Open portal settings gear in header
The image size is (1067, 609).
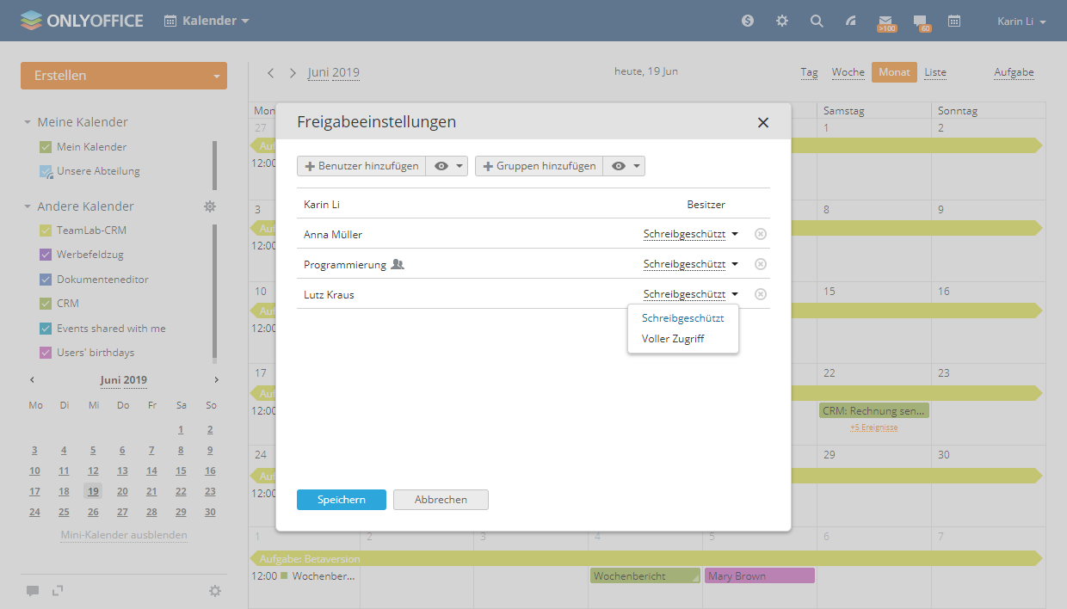(781, 22)
